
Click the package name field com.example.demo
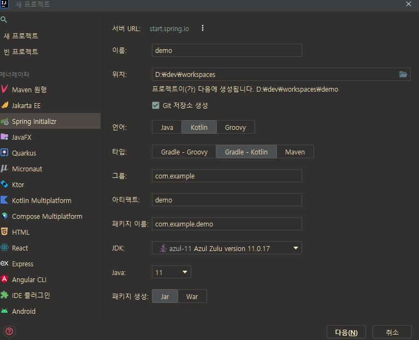227,224
